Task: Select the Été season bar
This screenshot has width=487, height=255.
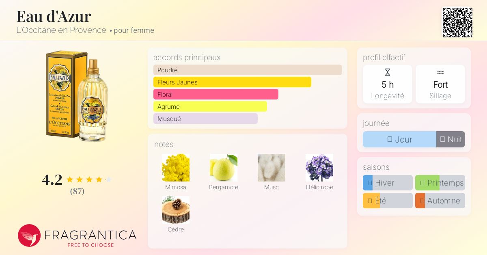Action: point(388,201)
